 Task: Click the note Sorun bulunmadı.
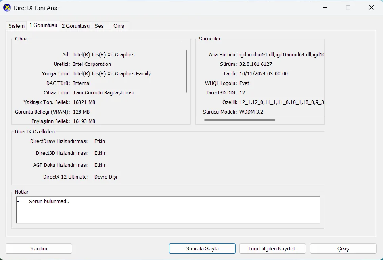coord(49,202)
